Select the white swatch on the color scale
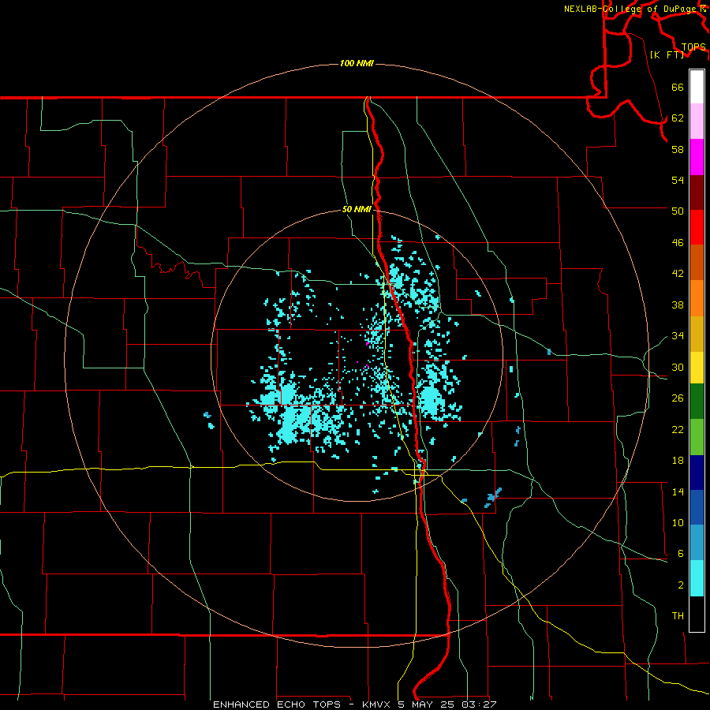This screenshot has width=710, height=710. [x=697, y=87]
